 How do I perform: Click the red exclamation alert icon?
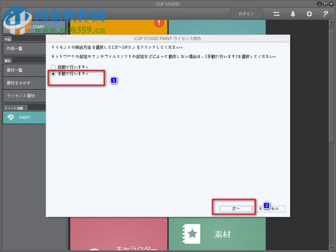(159, 22)
